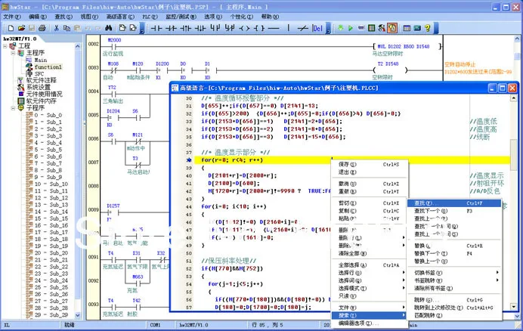Click the project tree scroll-down arrow
523x331 pixels.
pyautogui.click(x=78, y=315)
